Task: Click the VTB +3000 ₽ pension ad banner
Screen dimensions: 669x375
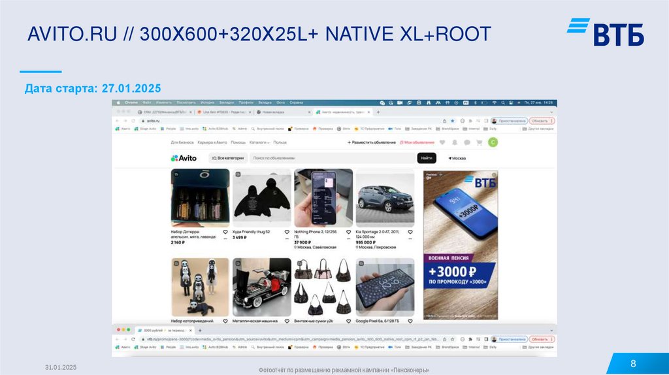Action: pyautogui.click(x=461, y=245)
